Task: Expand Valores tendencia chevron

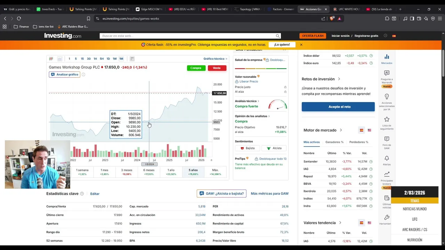Action: point(340,223)
